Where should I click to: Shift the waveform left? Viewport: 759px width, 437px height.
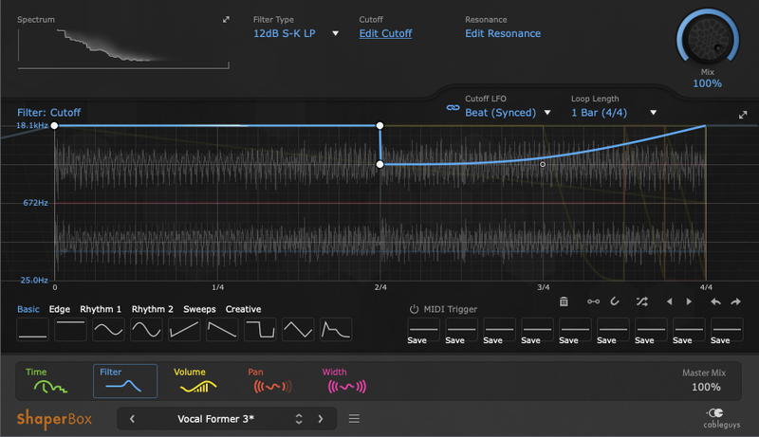670,301
